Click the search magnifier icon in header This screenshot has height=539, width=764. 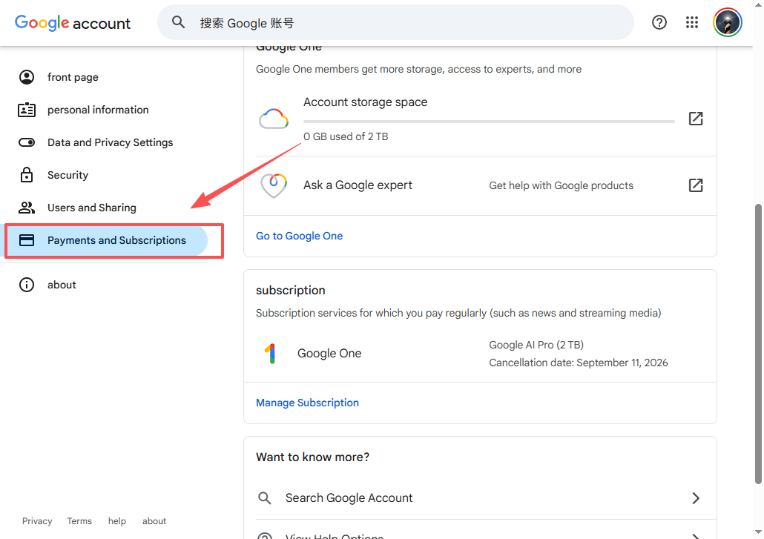179,22
